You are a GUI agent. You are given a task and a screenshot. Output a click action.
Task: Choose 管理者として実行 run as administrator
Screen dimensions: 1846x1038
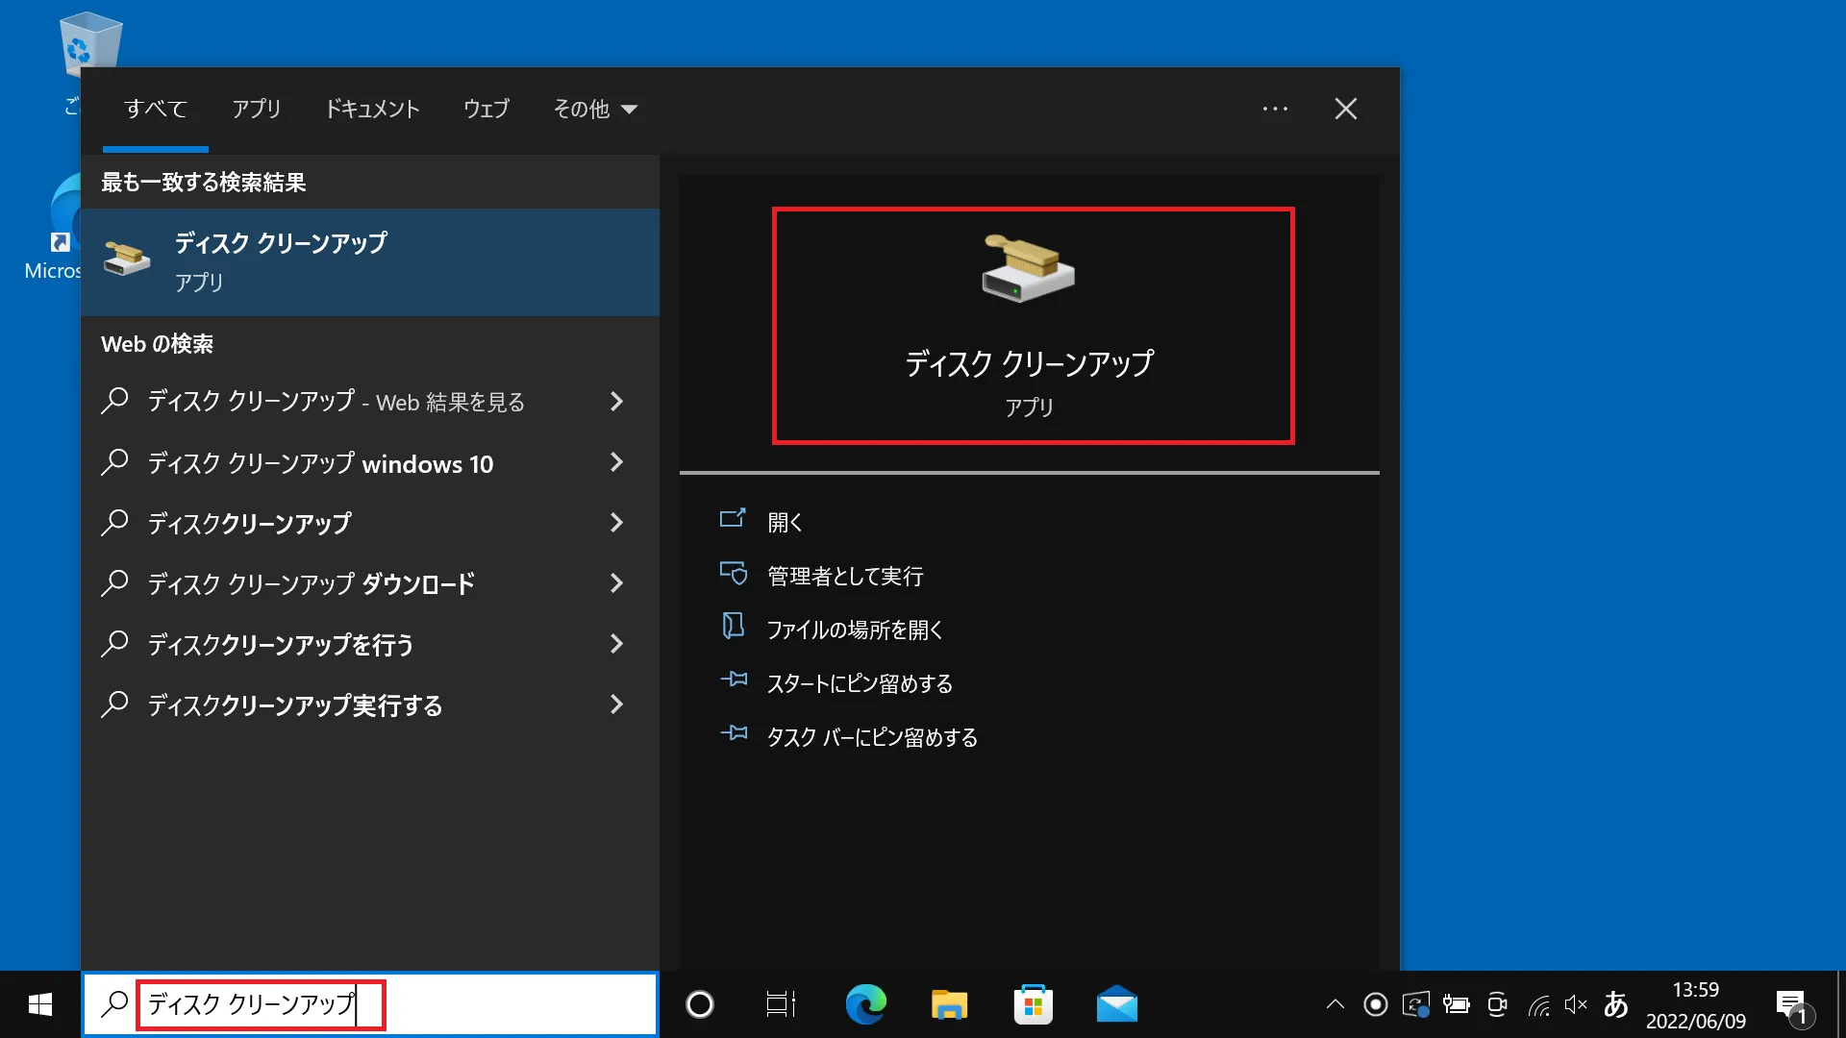coord(845,576)
